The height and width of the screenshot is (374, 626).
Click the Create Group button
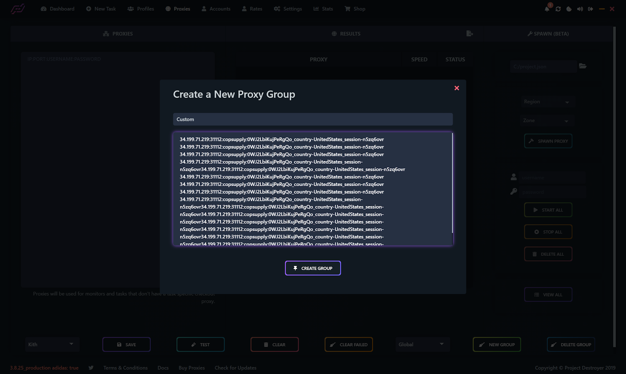pyautogui.click(x=313, y=268)
